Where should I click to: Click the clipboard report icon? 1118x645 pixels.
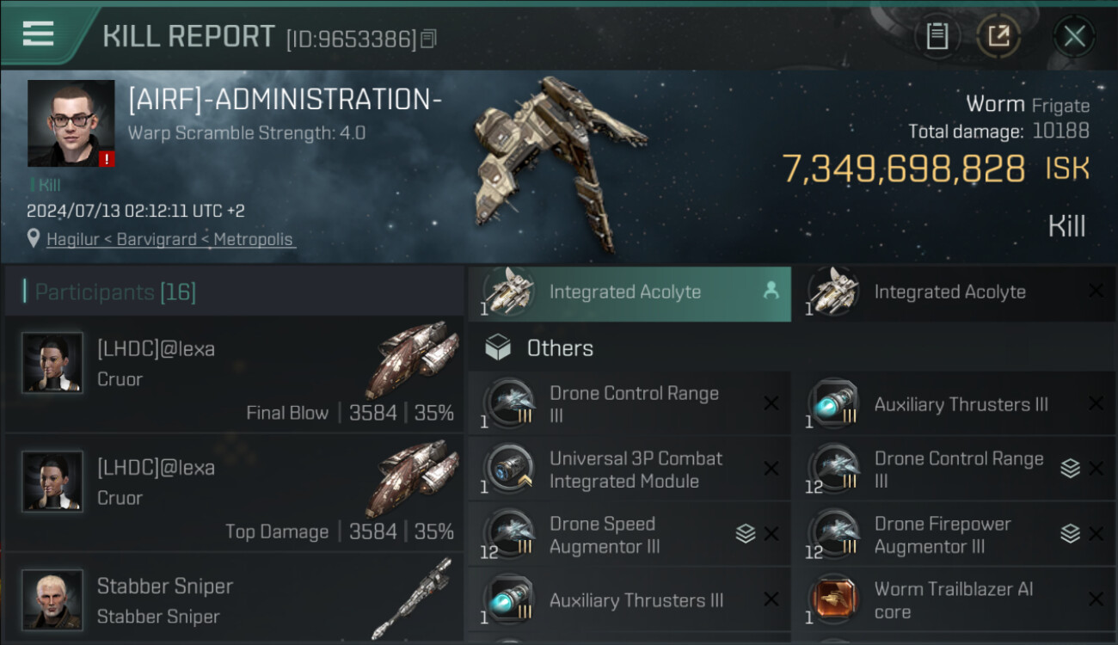[937, 36]
